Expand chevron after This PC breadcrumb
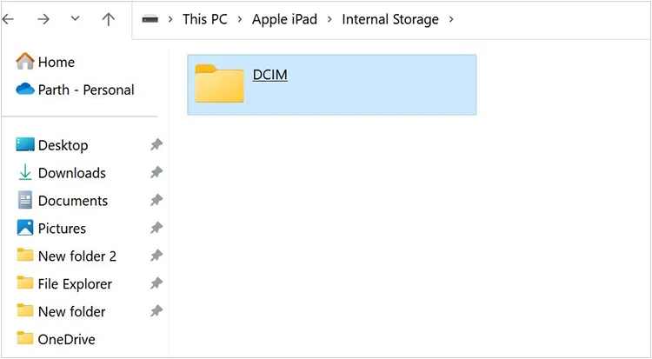Screen dimensions: 652x359 (239, 19)
